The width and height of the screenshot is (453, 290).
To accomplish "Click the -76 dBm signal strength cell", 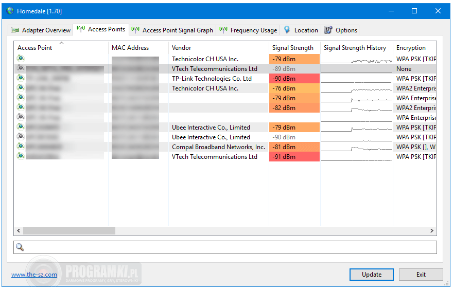I will coord(294,88).
